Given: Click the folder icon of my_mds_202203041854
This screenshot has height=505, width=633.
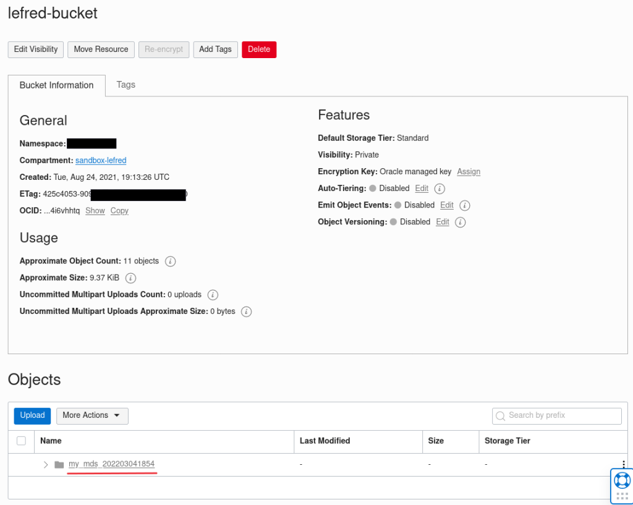Looking at the screenshot, I should tap(59, 465).
